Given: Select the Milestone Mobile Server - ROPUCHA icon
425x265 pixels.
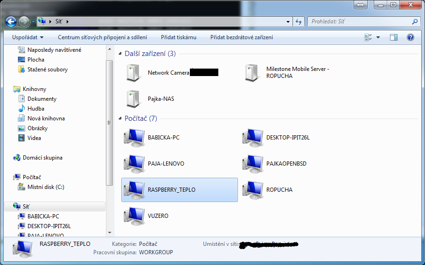Looking at the screenshot, I should pos(252,73).
